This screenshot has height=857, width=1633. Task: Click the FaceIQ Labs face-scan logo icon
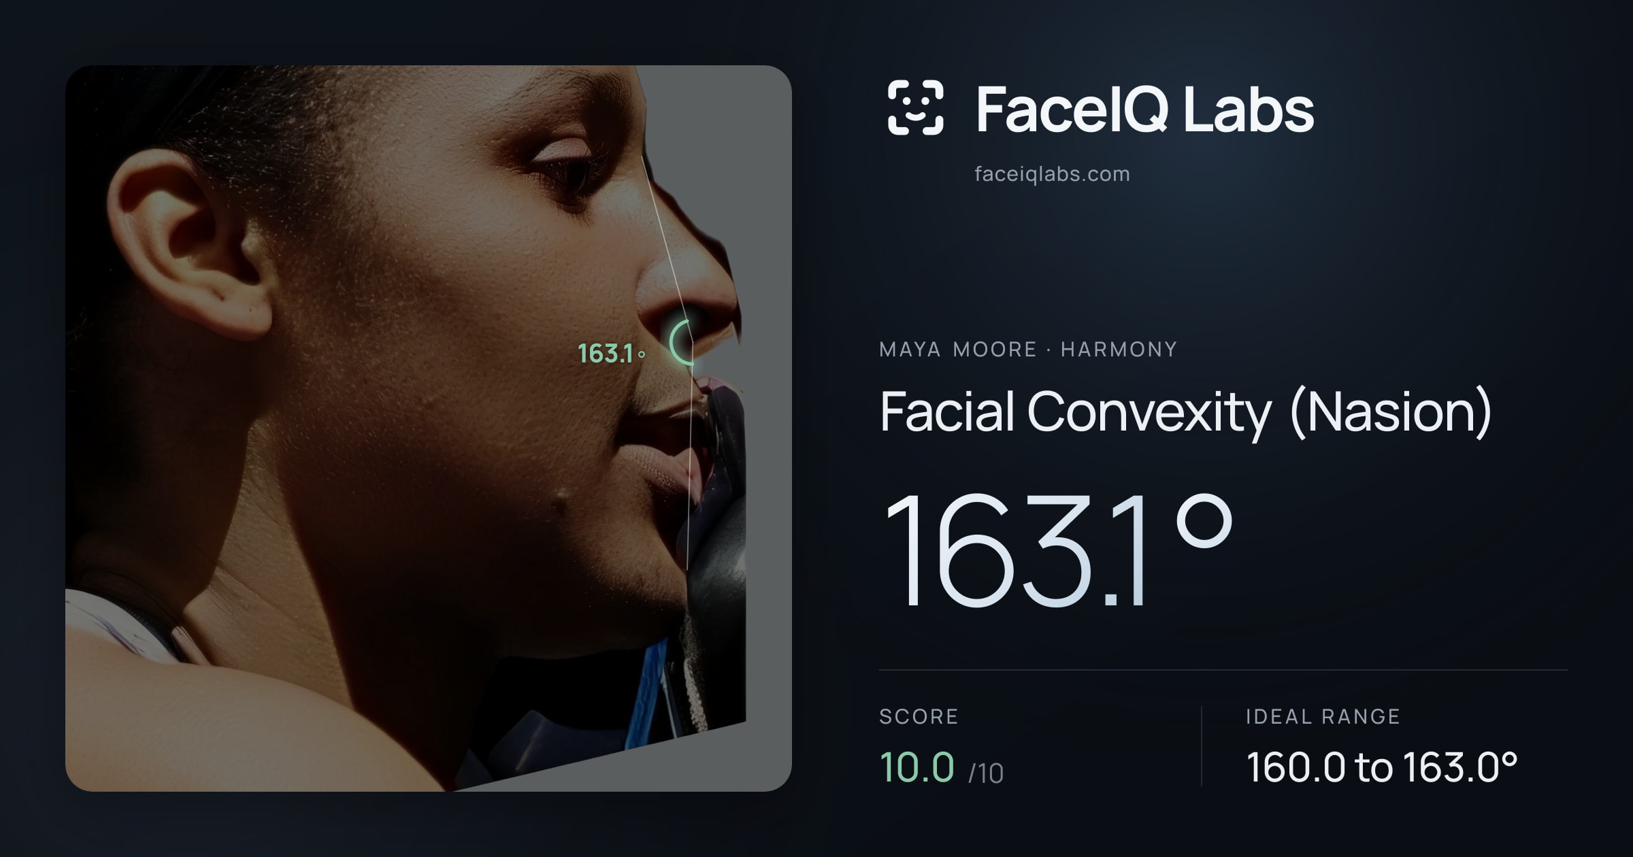[x=915, y=107]
